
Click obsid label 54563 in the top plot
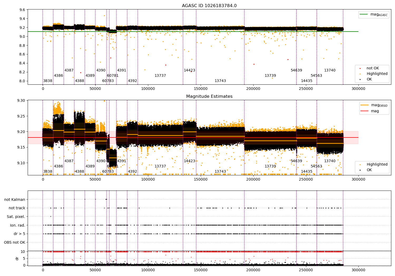pos(316,75)
